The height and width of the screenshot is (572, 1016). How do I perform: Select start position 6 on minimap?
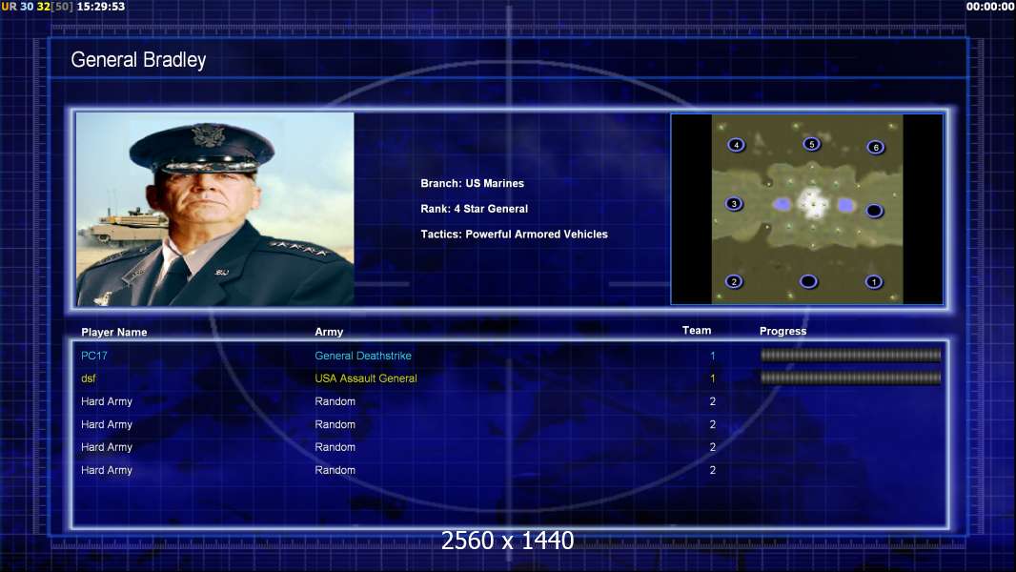pos(875,147)
